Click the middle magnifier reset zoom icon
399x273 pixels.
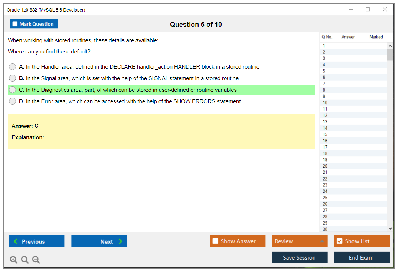[x=25, y=260]
